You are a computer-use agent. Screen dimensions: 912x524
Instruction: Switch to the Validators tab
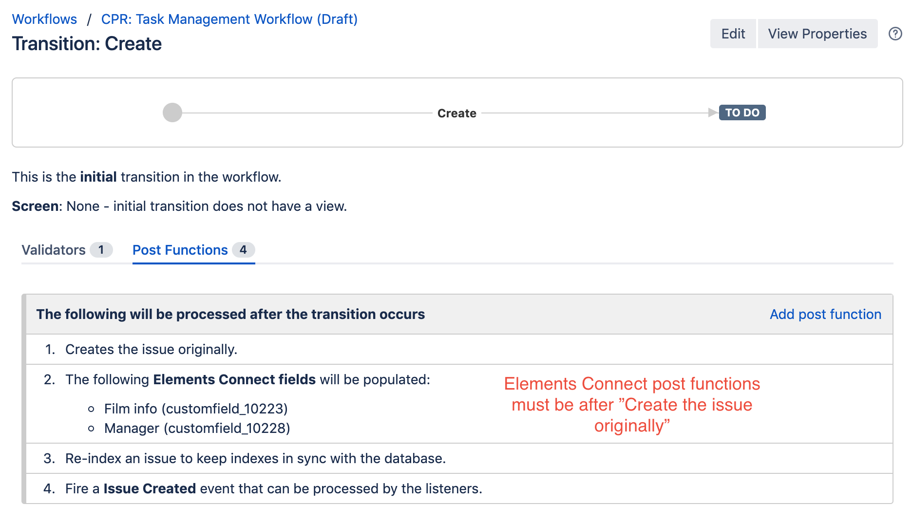pos(54,250)
